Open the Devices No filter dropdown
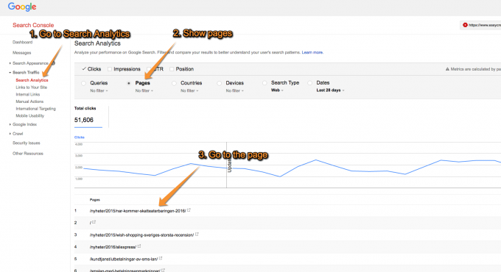The height and width of the screenshot is (272, 501). pyautogui.click(x=235, y=91)
